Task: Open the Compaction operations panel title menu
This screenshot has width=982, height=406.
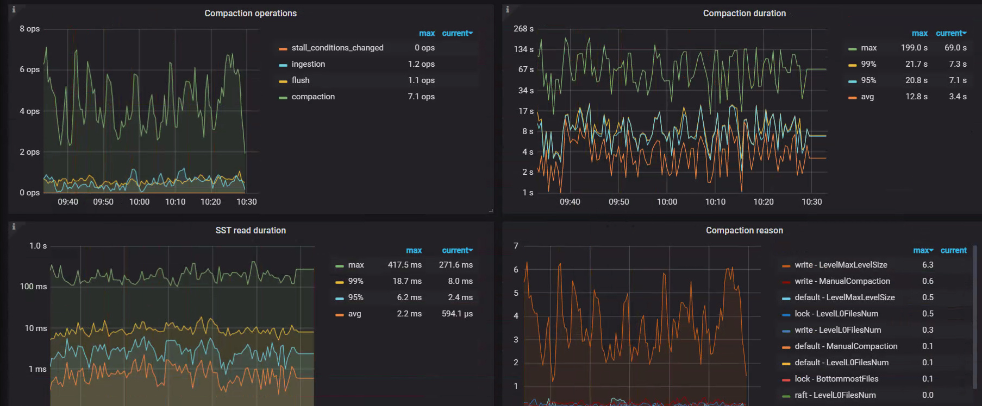Action: 251,13
